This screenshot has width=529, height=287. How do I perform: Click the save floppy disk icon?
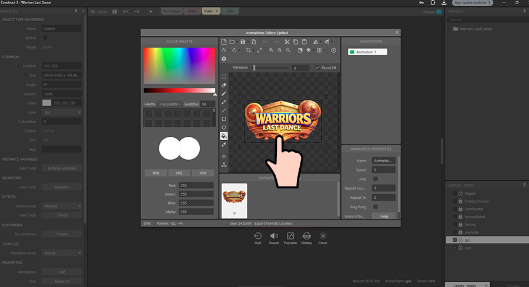pos(243,42)
